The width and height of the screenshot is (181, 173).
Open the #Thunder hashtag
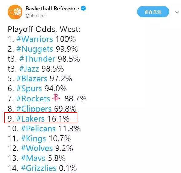pos(37,59)
